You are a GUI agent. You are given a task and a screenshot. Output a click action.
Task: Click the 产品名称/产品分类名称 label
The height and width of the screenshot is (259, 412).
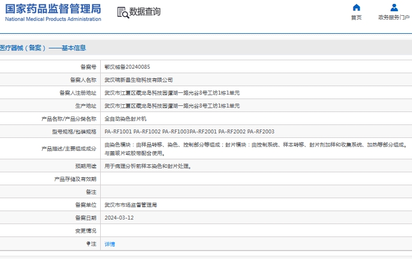(x=69, y=119)
